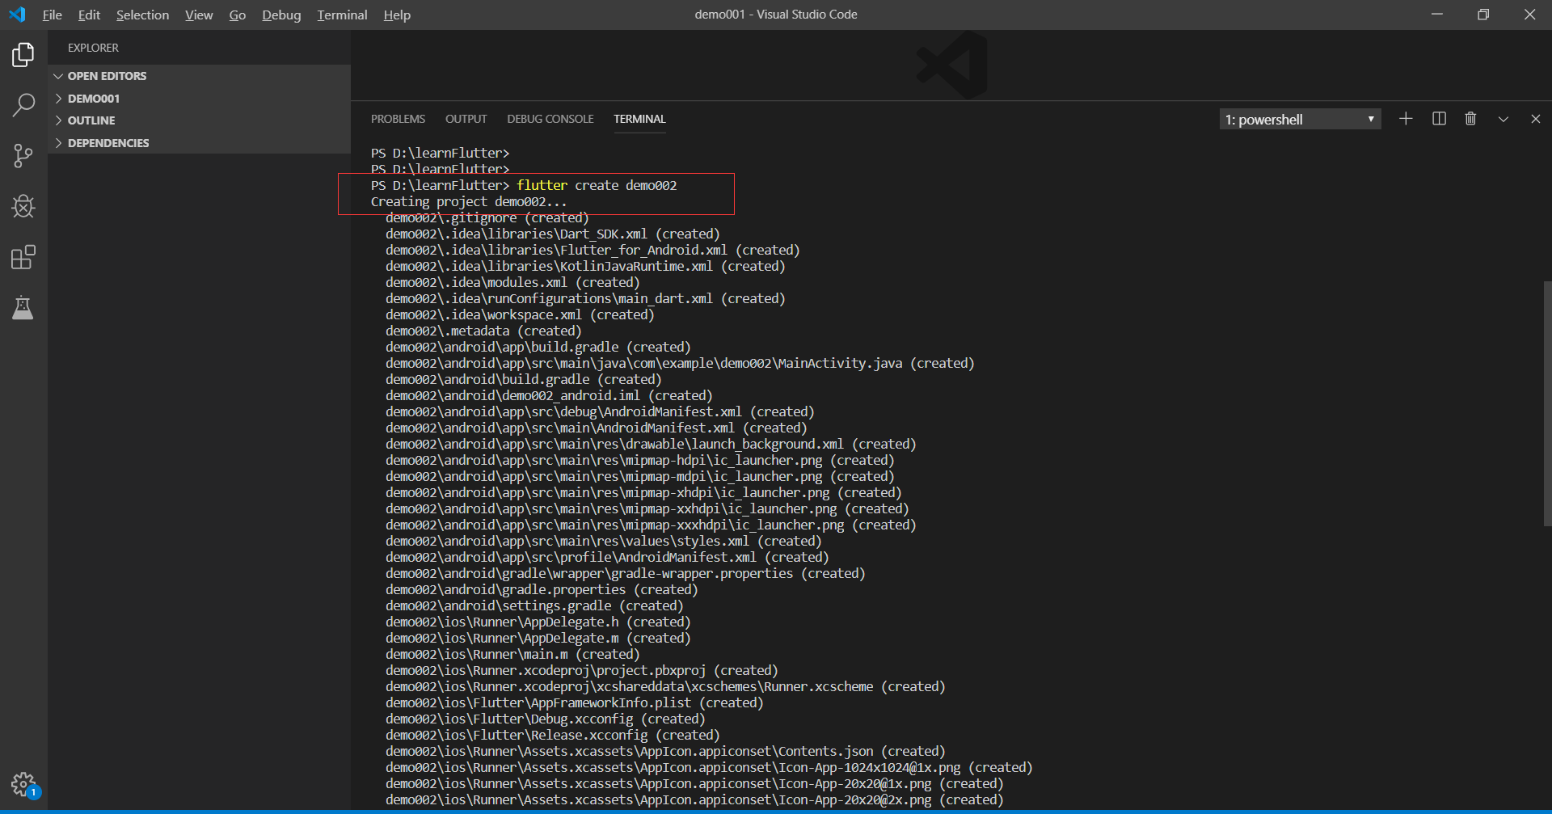Click the AppDelegate.h (created) output line
Screen dimensions: 1552x814
coord(538,622)
